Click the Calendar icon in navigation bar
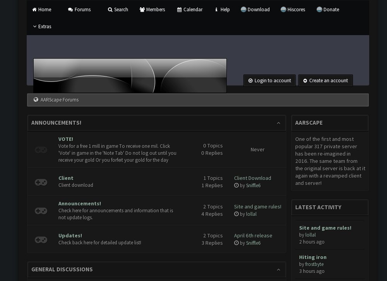 (179, 10)
